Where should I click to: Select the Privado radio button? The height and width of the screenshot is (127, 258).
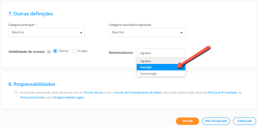click(74, 51)
